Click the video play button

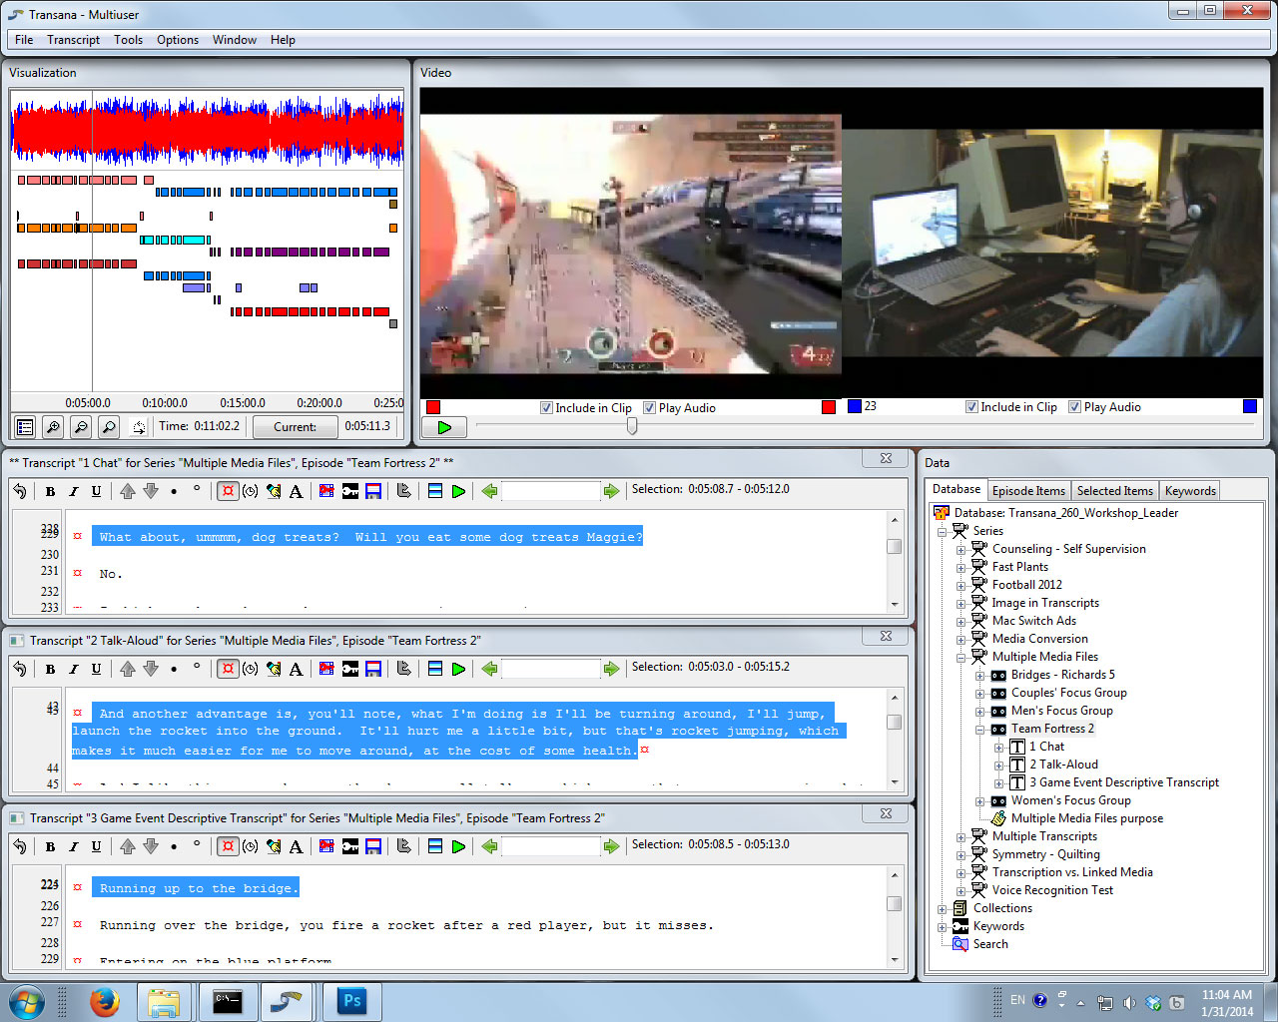pyautogui.click(x=444, y=427)
